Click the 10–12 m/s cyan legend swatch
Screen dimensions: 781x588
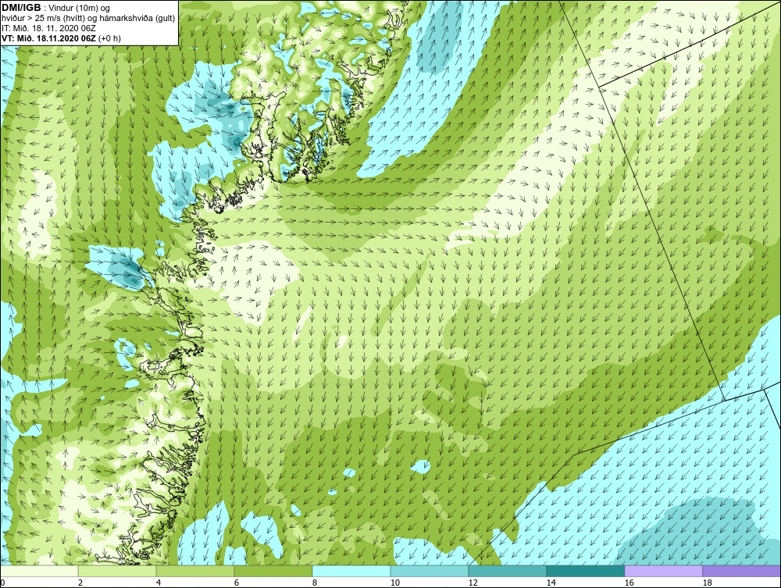tap(430, 571)
